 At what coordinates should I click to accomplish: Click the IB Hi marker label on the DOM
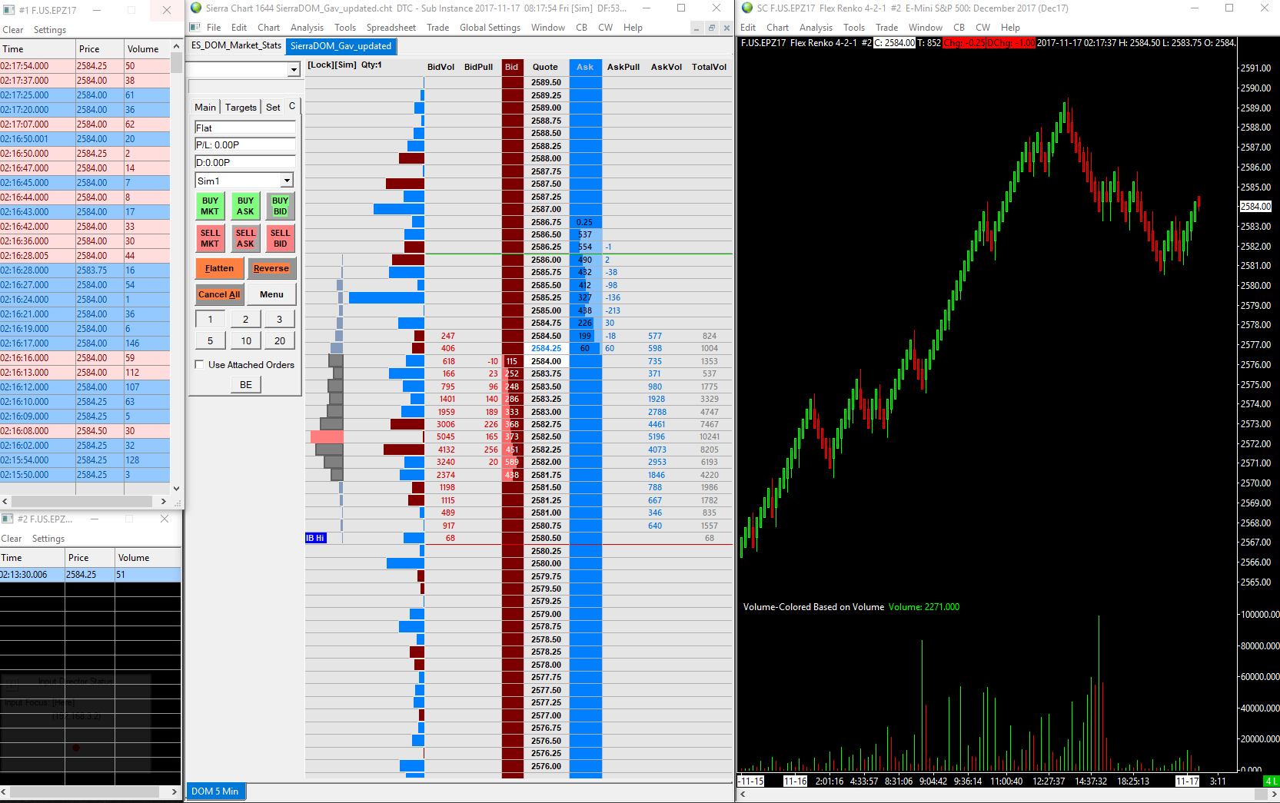click(x=315, y=538)
